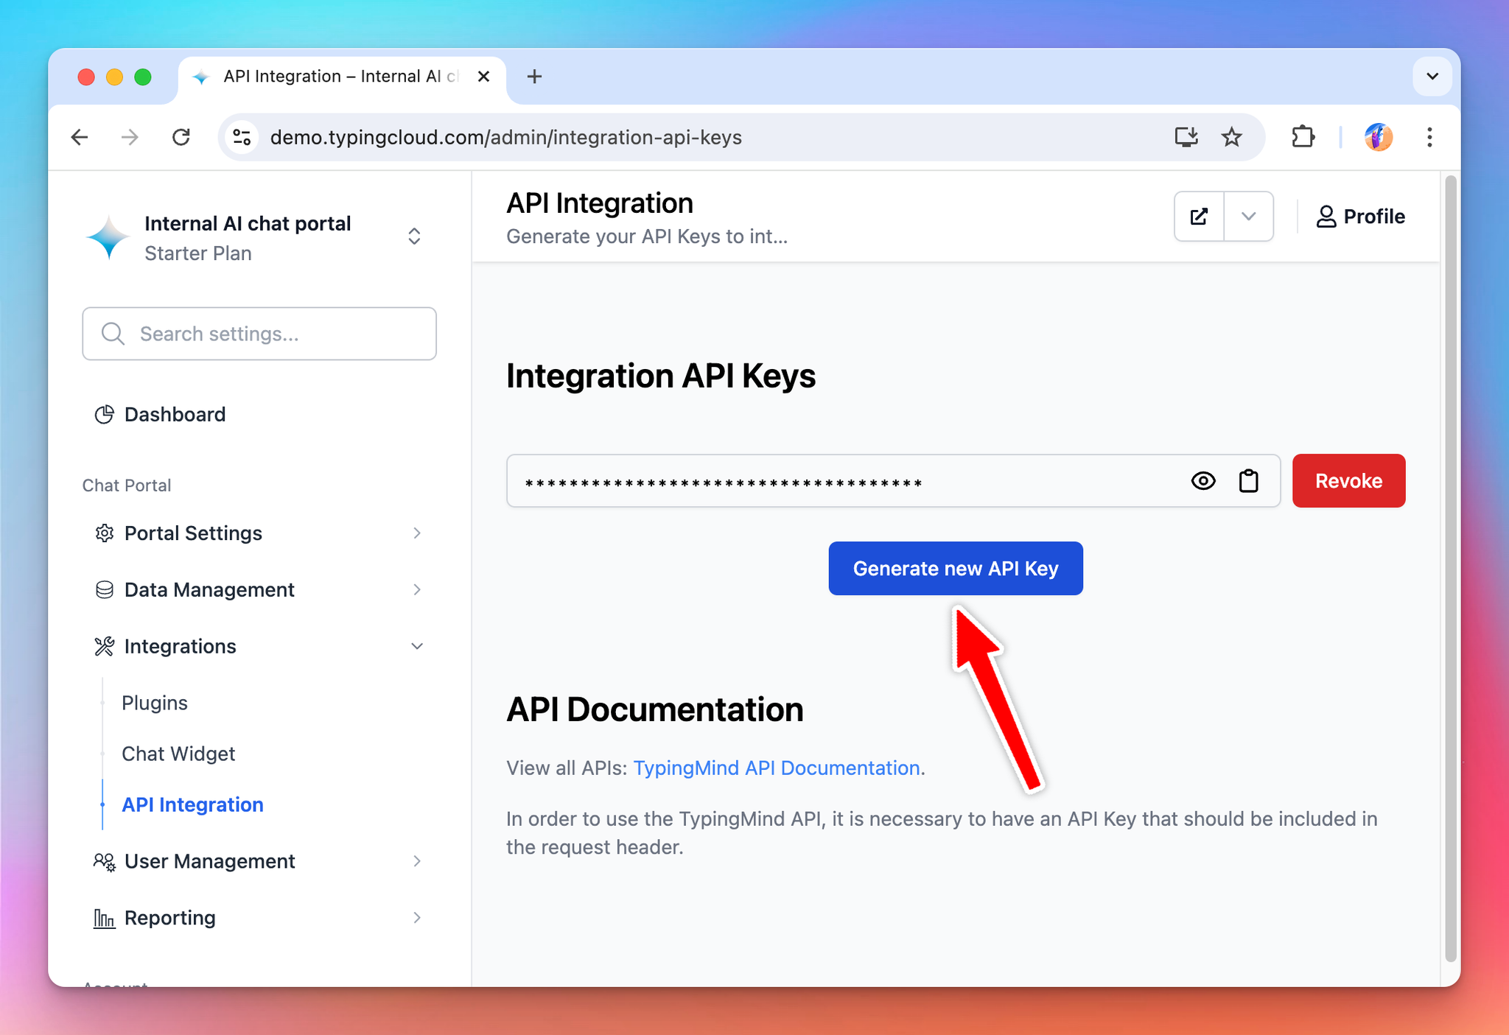
Task: Open the Profile menu
Action: 1360,217
